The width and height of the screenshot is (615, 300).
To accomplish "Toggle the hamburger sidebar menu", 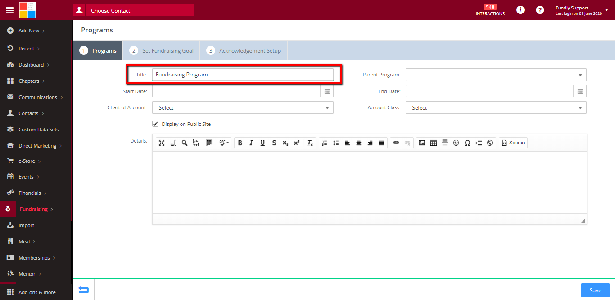I will pos(9,10).
